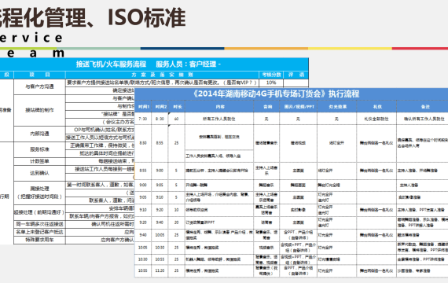The width and height of the screenshot is (448, 283).
Task: Click the dark blue segment of color bar
Action: pos(182,48)
